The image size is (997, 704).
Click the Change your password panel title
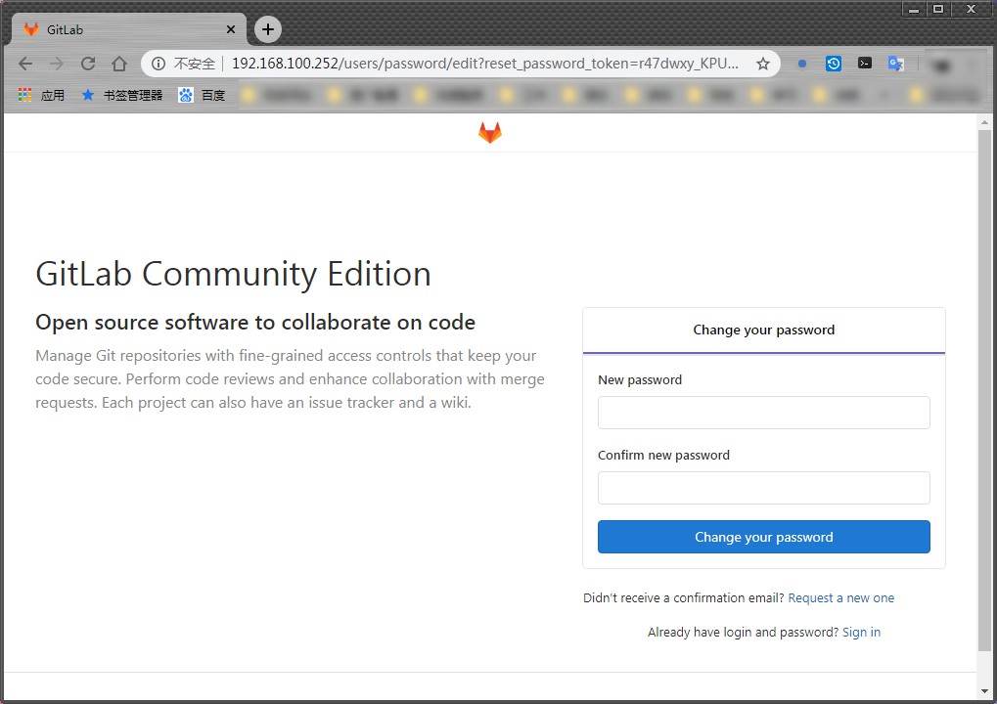click(x=763, y=330)
